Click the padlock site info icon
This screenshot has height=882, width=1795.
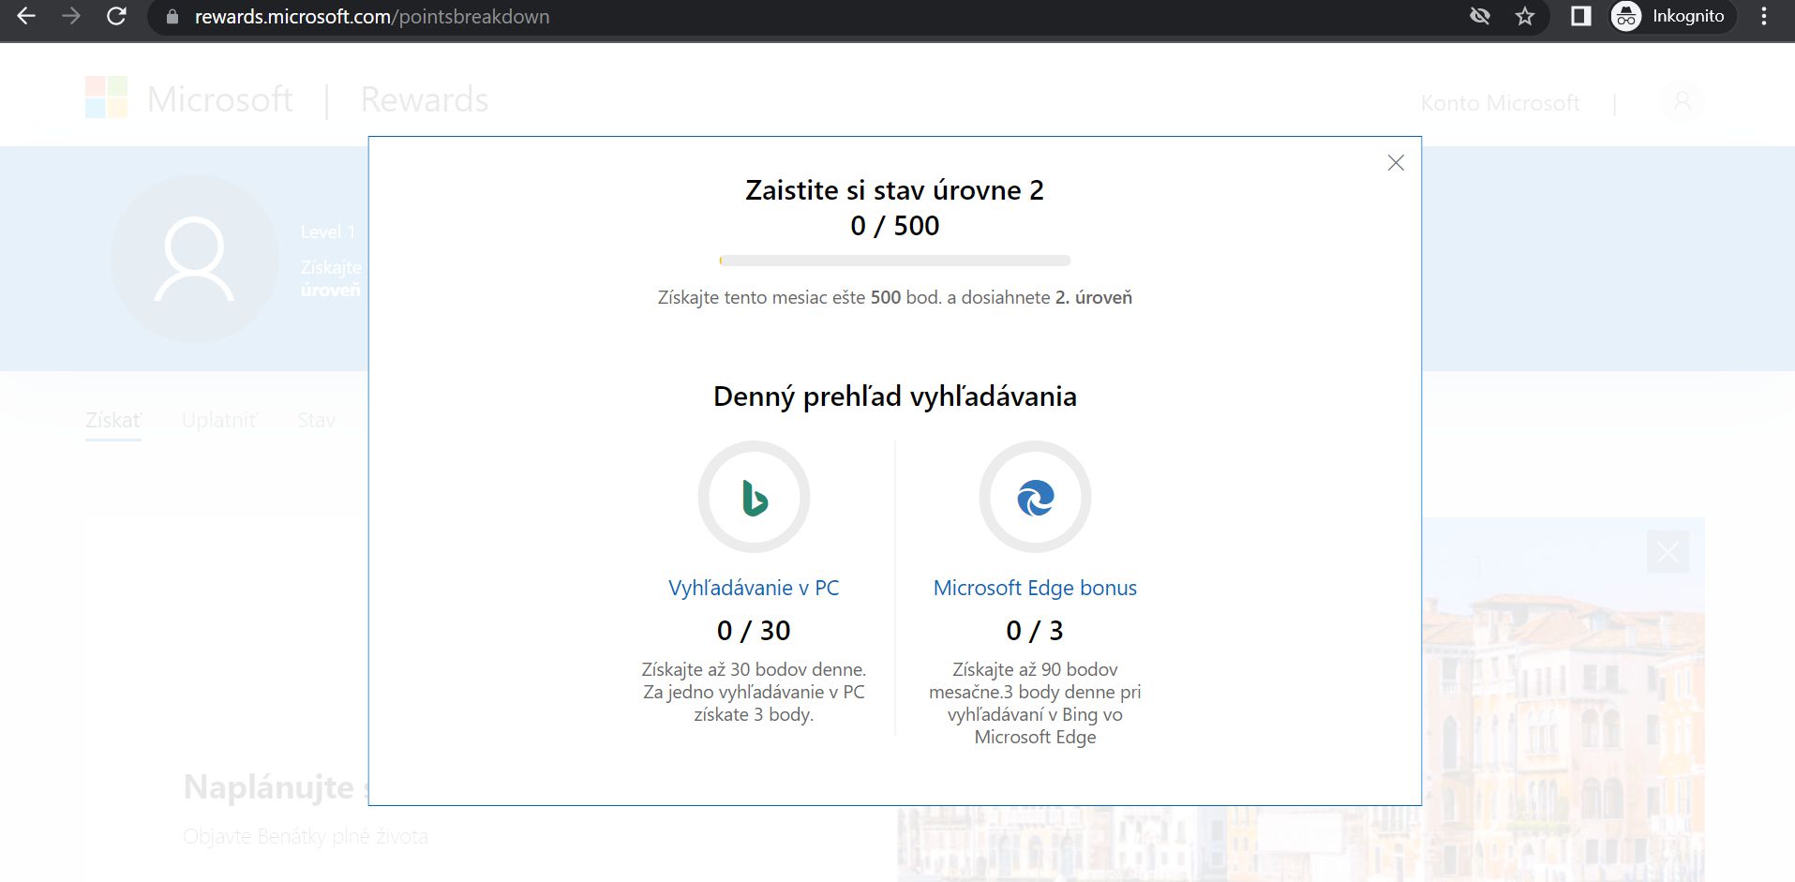tap(172, 17)
